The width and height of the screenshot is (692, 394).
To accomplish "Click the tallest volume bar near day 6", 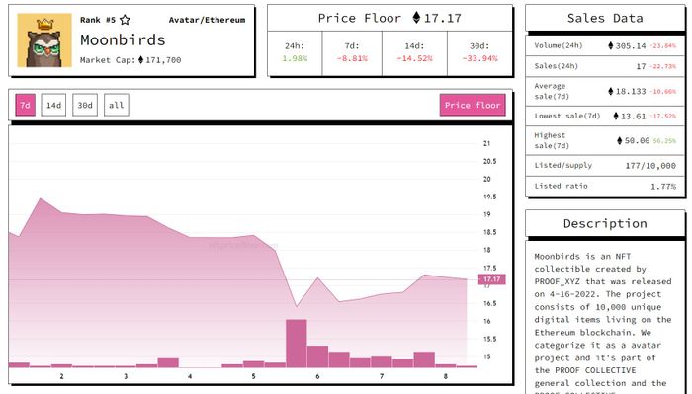I will pos(297,344).
